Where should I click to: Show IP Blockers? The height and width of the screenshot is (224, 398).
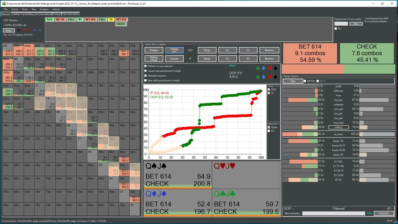point(269,58)
